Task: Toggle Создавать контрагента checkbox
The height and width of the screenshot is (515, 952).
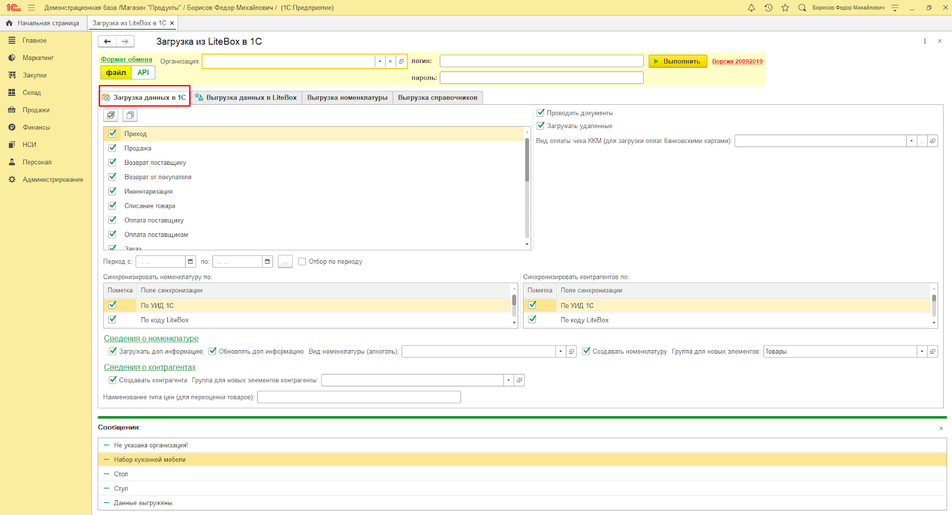Action: [x=112, y=380]
